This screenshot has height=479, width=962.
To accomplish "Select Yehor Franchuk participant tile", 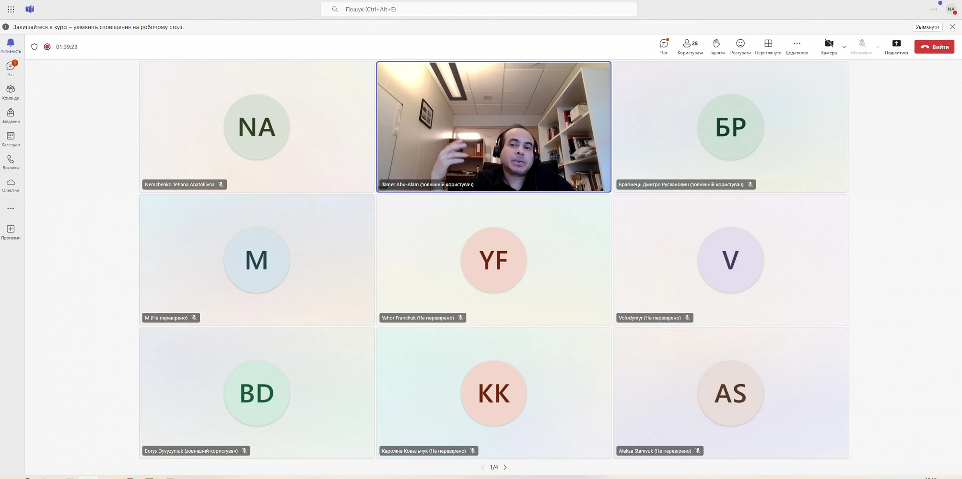I will pyautogui.click(x=493, y=260).
